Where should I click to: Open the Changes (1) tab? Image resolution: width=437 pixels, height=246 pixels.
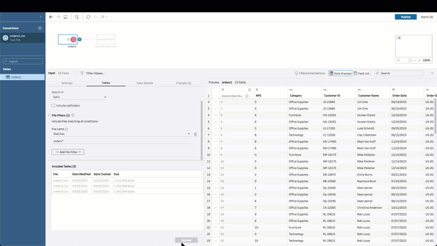coord(183,83)
